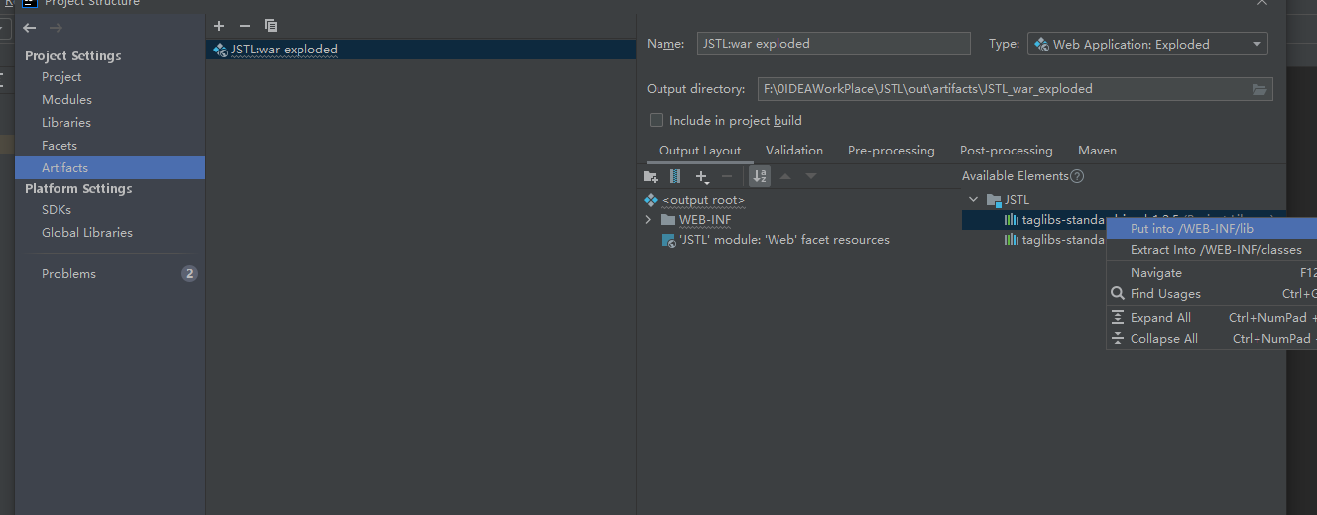This screenshot has height=515, width=1317.
Task: Click the Find Usages magnifier icon
Action: [1118, 294]
